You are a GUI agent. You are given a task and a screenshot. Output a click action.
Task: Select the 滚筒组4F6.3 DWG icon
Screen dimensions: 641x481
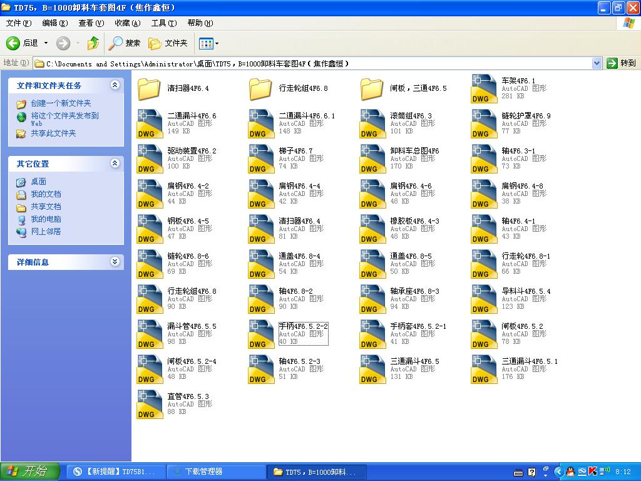click(x=372, y=123)
